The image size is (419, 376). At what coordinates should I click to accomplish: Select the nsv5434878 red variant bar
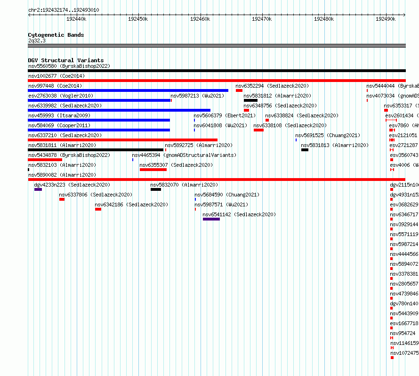pos(45,160)
